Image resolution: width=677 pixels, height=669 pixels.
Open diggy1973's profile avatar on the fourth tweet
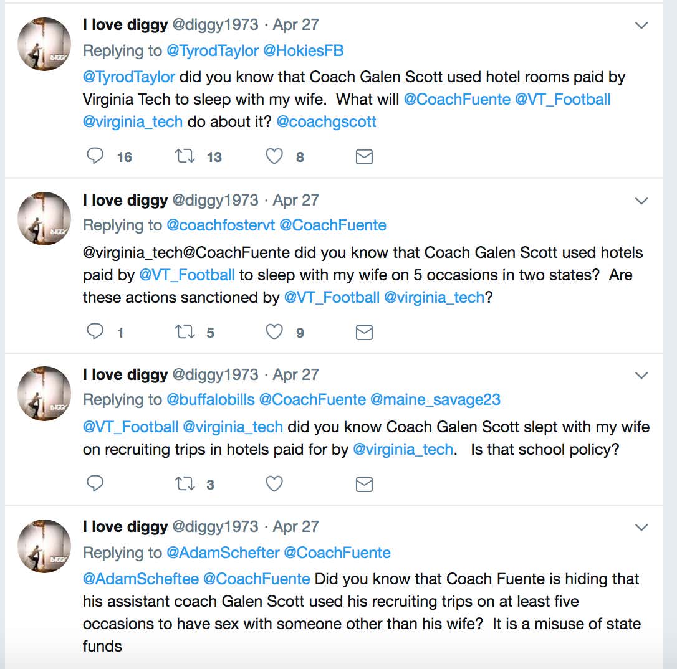(44, 546)
